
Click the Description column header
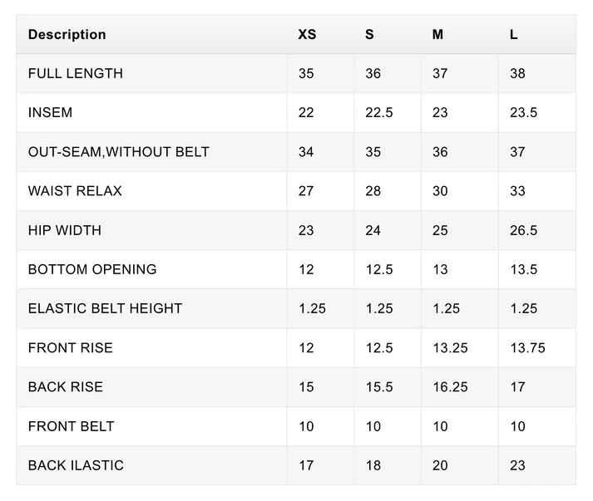[x=67, y=34]
